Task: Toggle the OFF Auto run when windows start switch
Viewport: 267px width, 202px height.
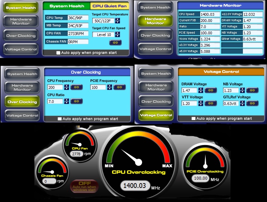Action: tap(84, 186)
